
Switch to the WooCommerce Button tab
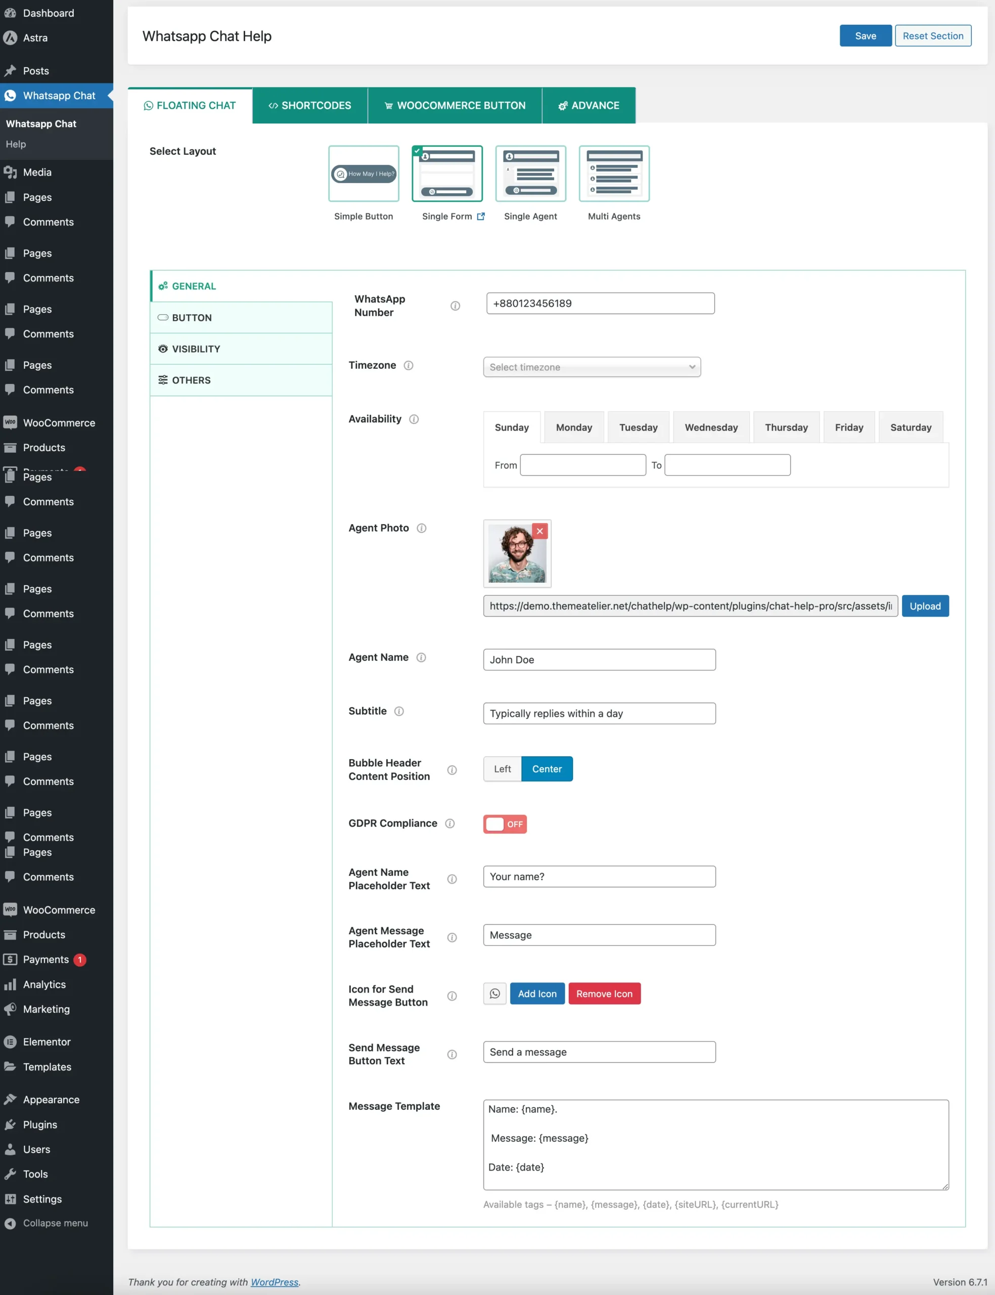(x=455, y=105)
